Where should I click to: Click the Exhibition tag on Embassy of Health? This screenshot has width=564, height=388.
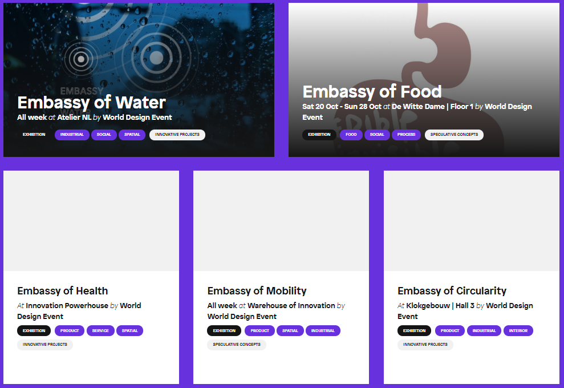pyautogui.click(x=34, y=331)
